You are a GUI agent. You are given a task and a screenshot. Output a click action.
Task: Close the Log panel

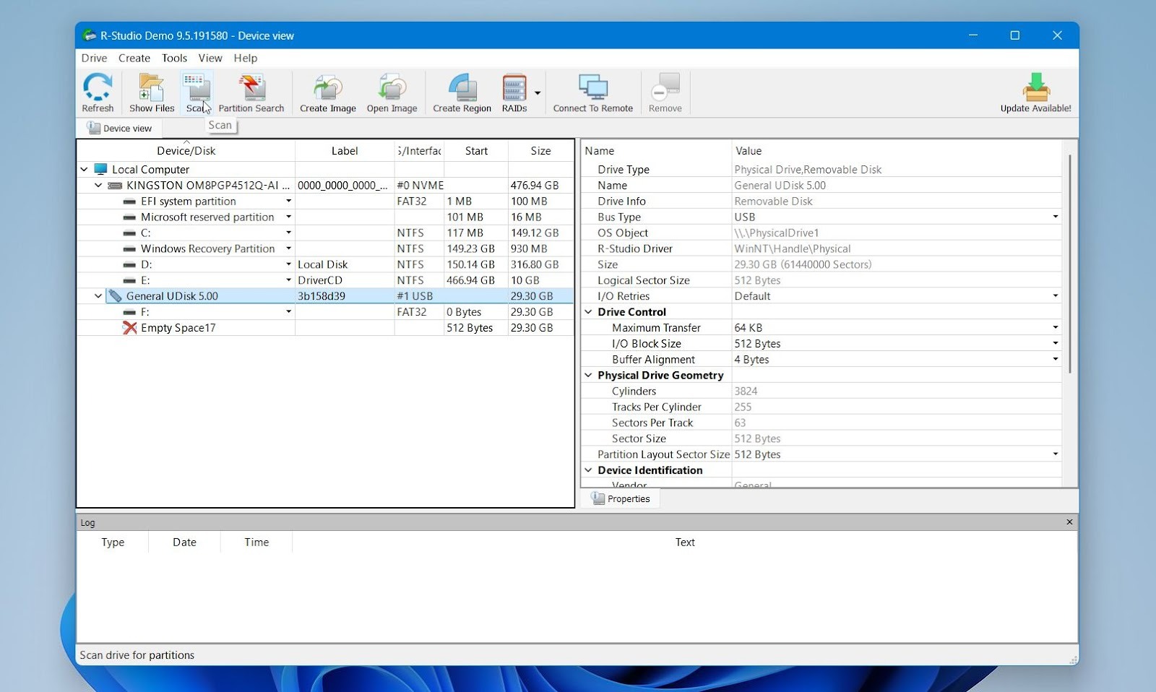point(1069,522)
